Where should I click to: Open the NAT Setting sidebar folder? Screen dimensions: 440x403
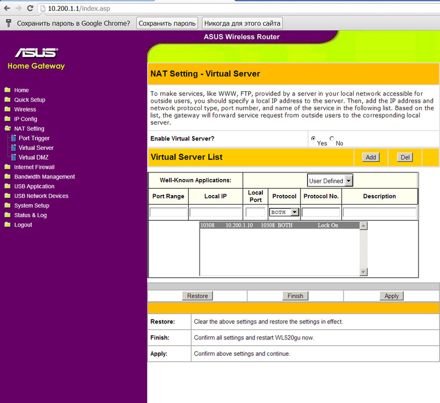click(29, 128)
